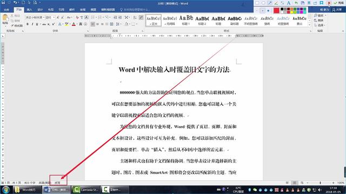Toggle Underline formatting

coord(37,24)
